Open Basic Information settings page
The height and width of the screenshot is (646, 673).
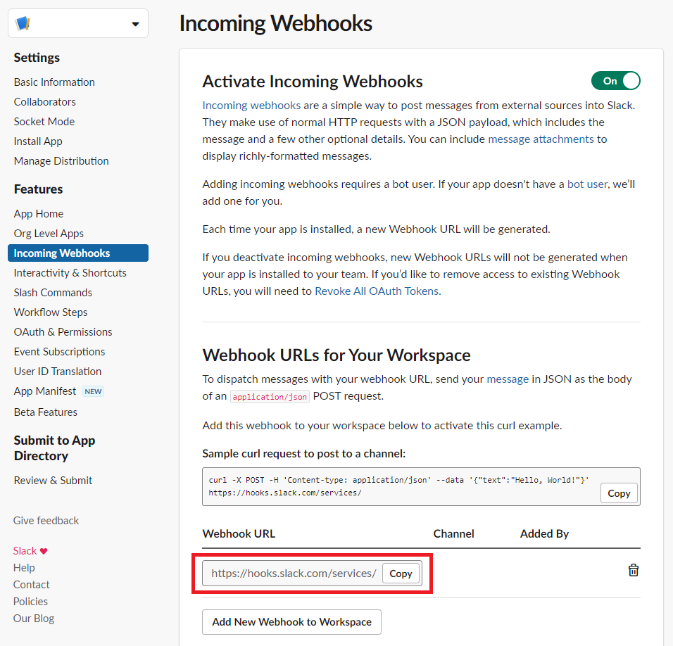point(54,82)
